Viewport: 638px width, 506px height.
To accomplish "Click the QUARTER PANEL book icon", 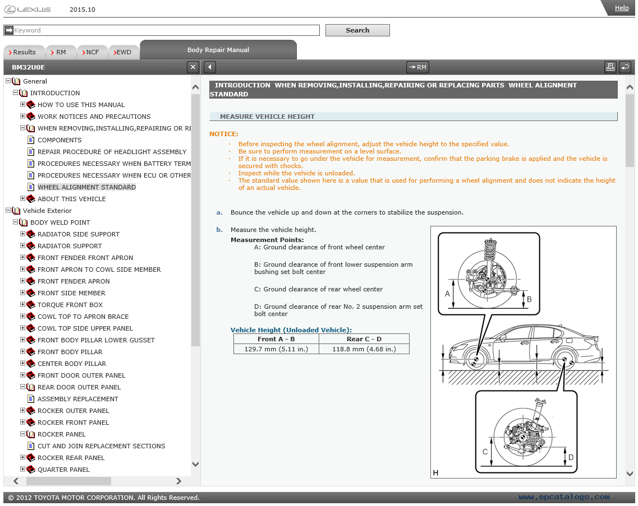I will tap(30, 470).
